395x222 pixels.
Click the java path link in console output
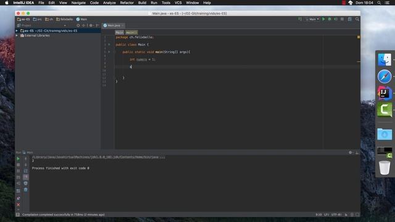click(98, 157)
